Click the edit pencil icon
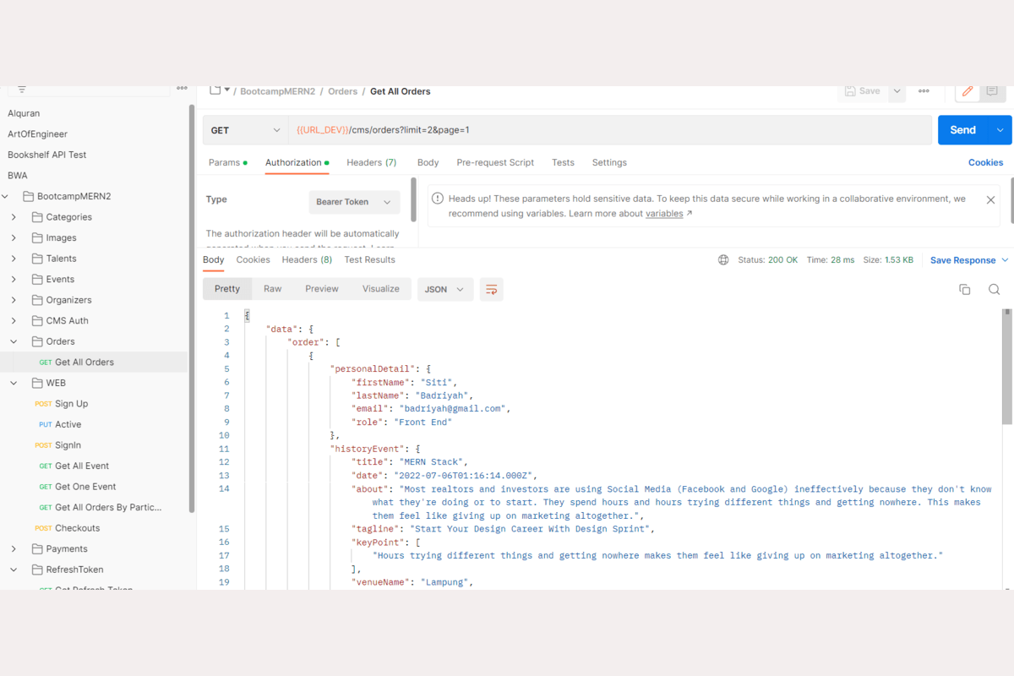The image size is (1014, 676). [968, 91]
